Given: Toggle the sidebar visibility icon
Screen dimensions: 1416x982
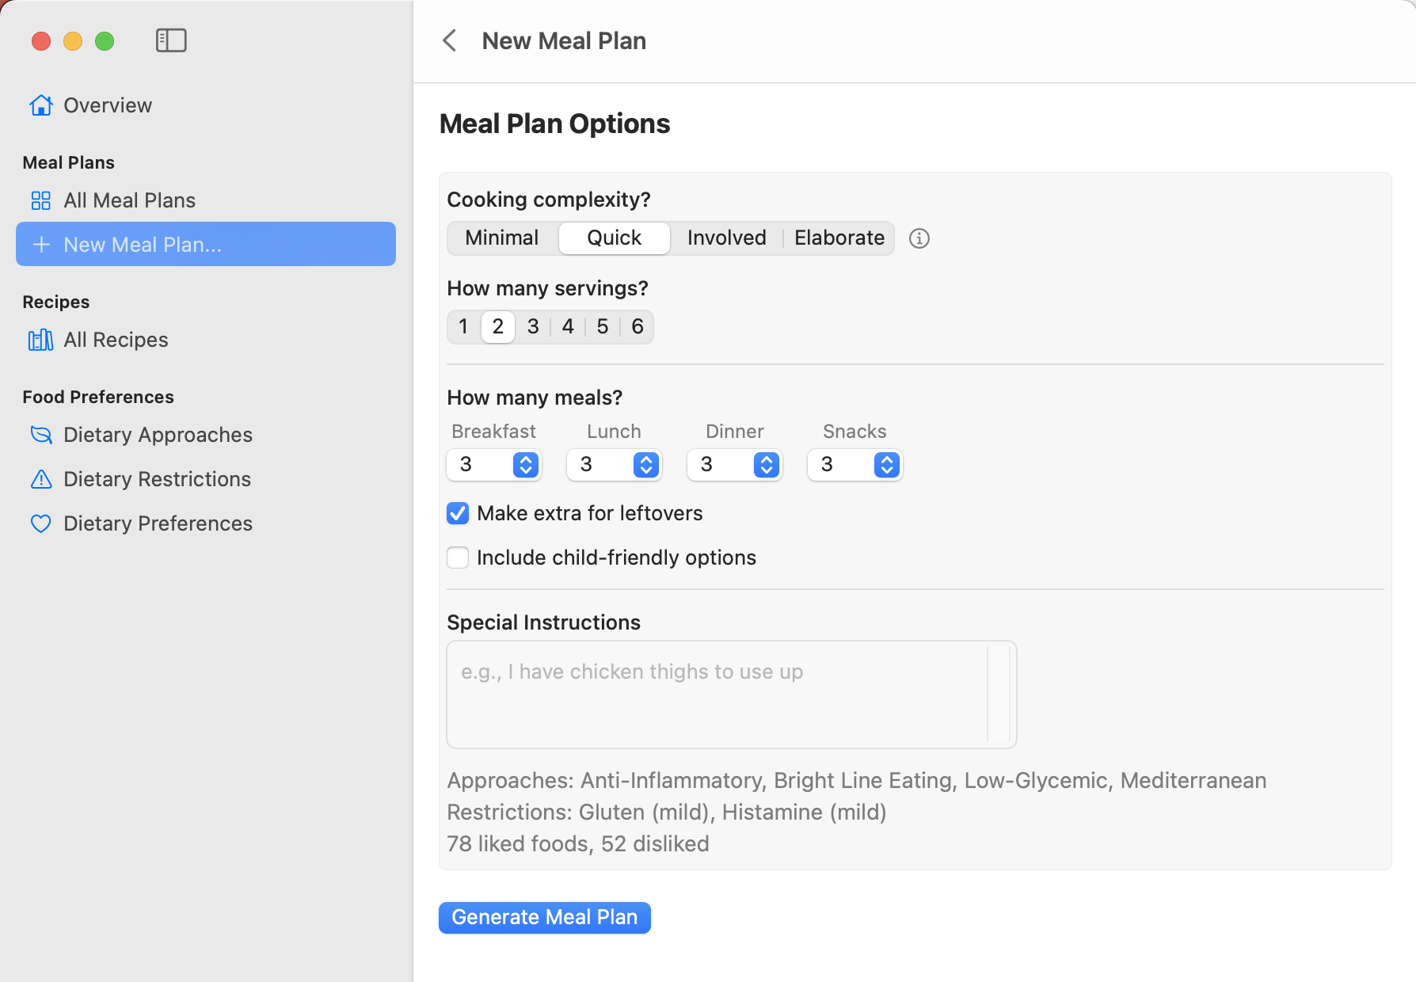Looking at the screenshot, I should tap(170, 40).
